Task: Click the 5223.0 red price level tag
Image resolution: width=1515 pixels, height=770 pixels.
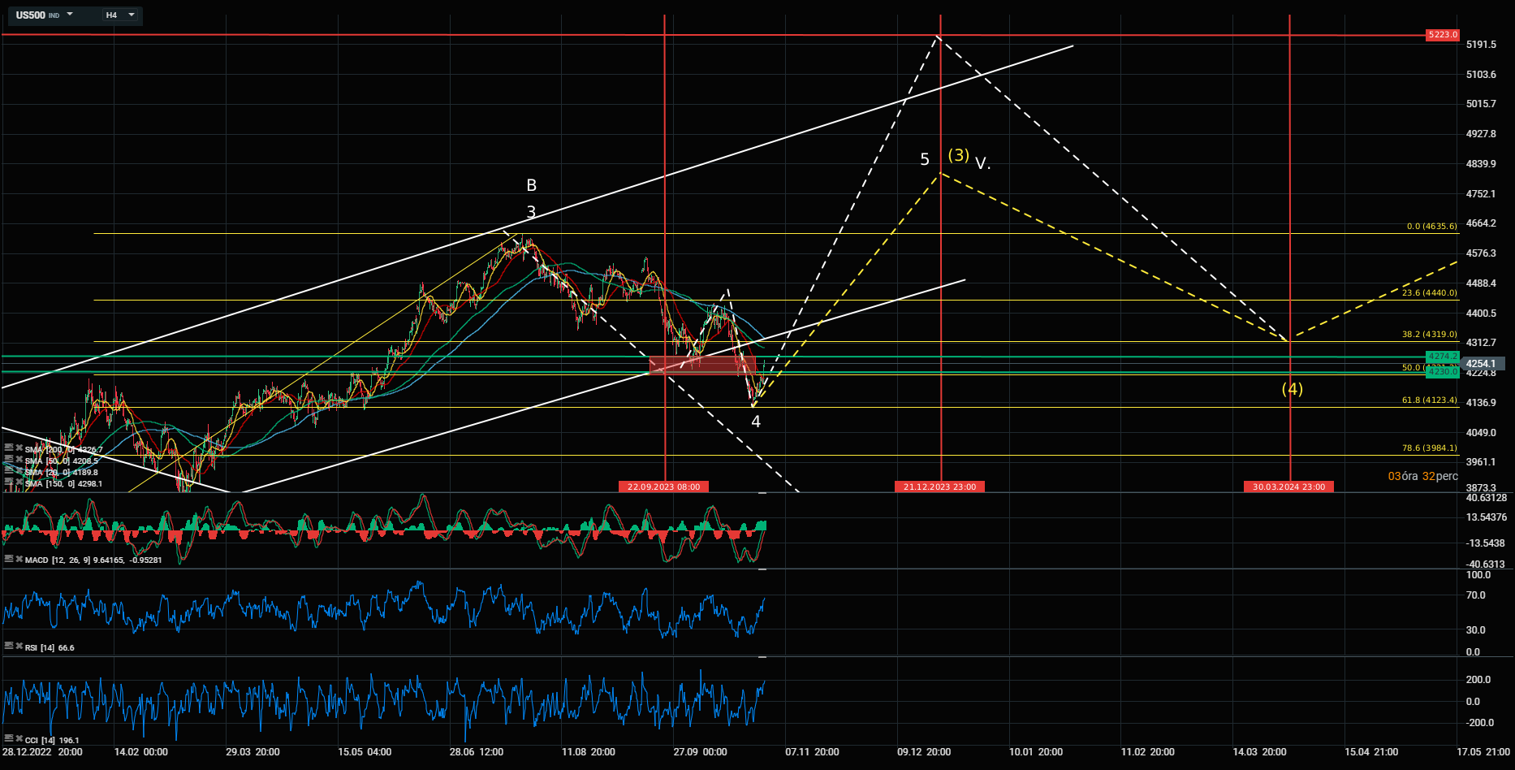Action: pos(1443,35)
